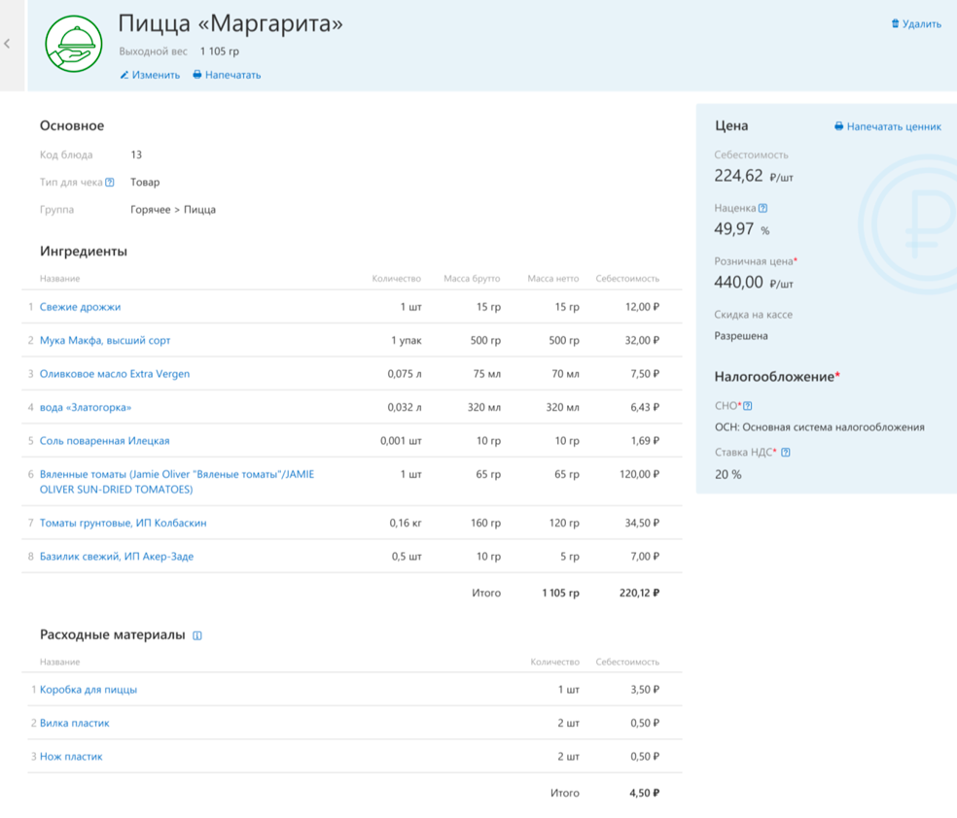Open ingredient Мука Макфа, высший сорт

click(x=105, y=341)
